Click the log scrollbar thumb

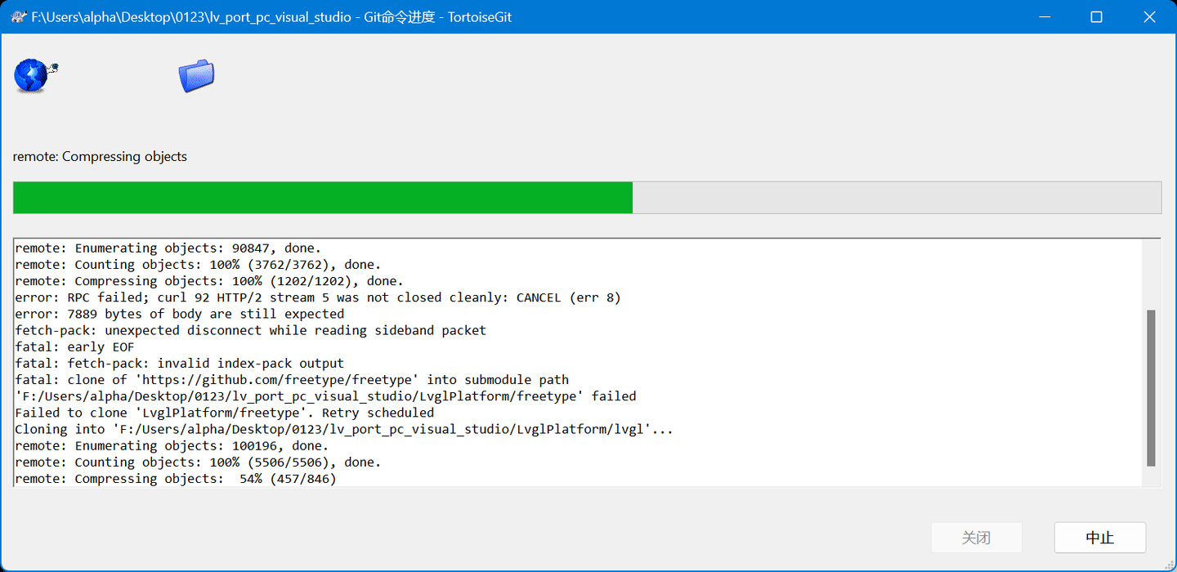point(1152,388)
